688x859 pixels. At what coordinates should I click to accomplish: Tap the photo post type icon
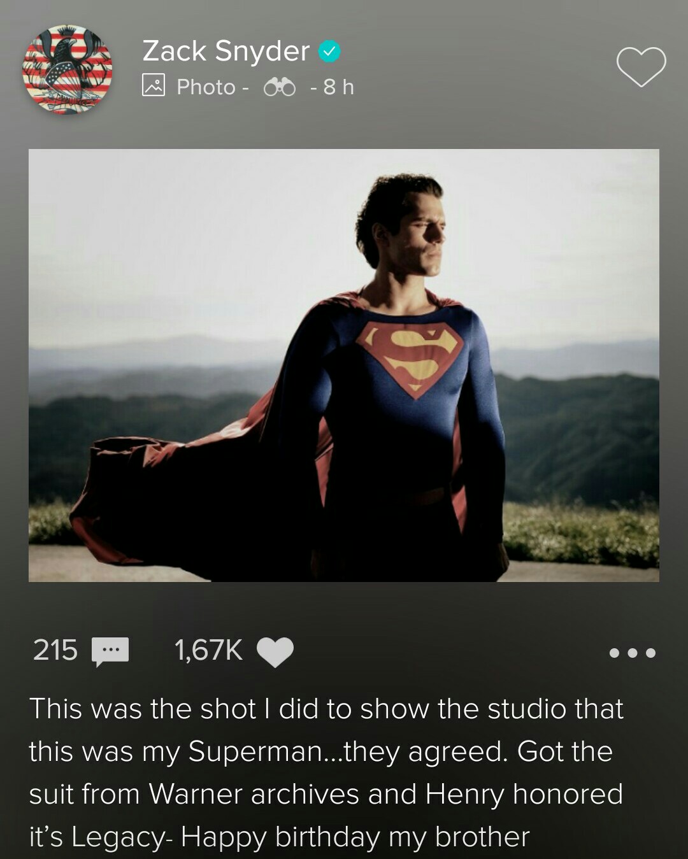(x=154, y=85)
